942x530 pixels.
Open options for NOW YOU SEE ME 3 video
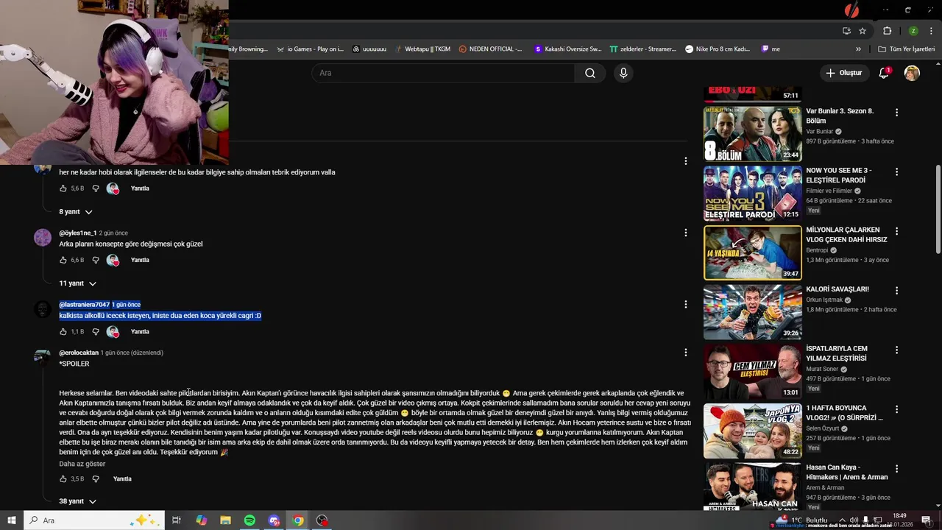tap(896, 172)
